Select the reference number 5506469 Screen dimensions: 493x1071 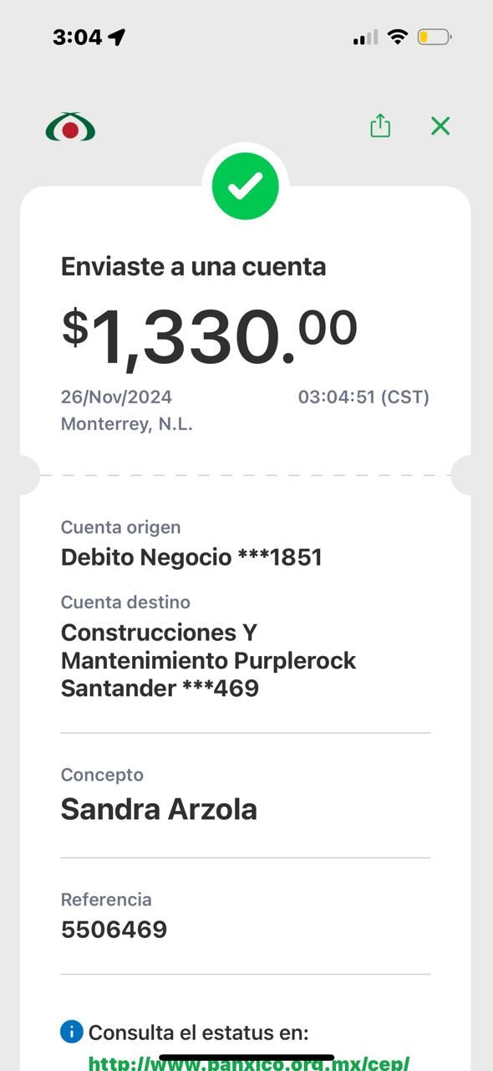(x=114, y=930)
